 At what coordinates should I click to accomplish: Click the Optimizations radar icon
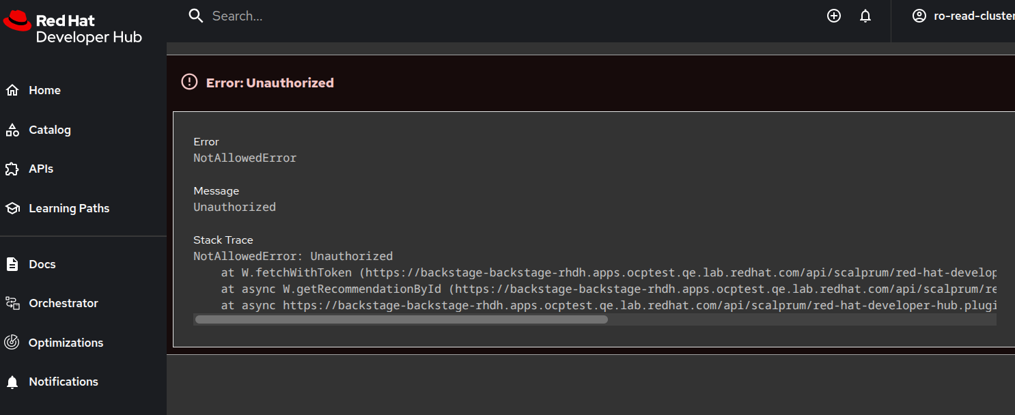(12, 343)
